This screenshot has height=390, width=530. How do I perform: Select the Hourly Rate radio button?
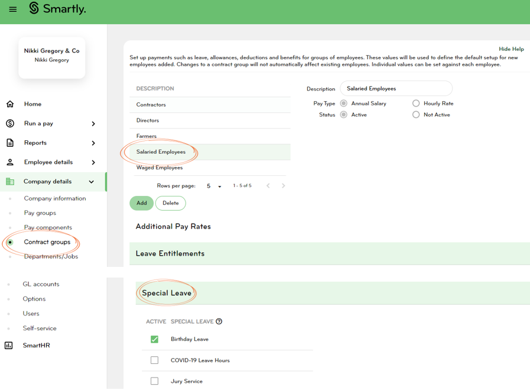pos(416,104)
